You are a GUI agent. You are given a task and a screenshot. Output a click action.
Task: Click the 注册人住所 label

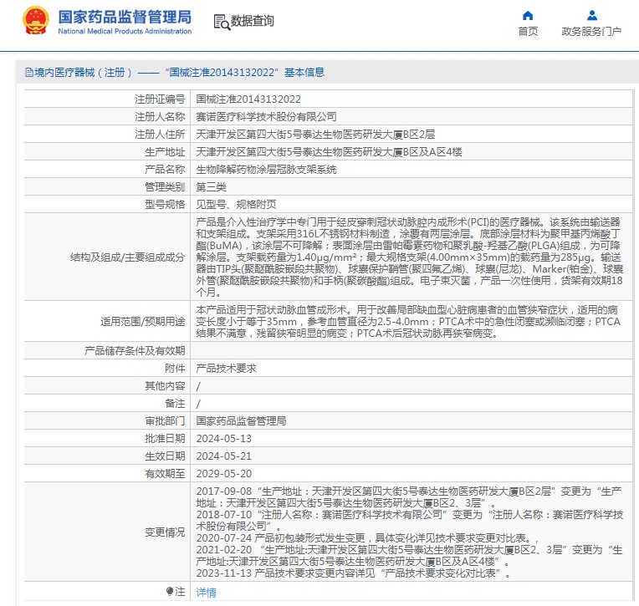tap(160, 134)
